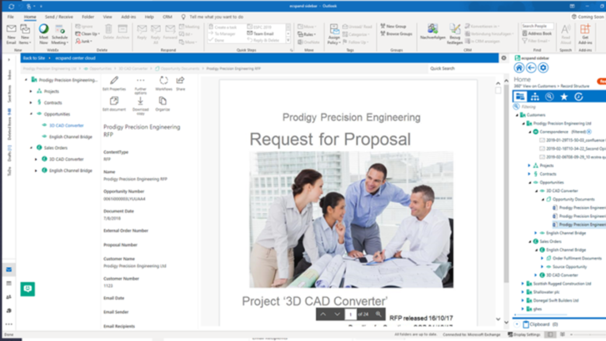
Task: Switch to Reading view in status bar
Action: coord(562,335)
